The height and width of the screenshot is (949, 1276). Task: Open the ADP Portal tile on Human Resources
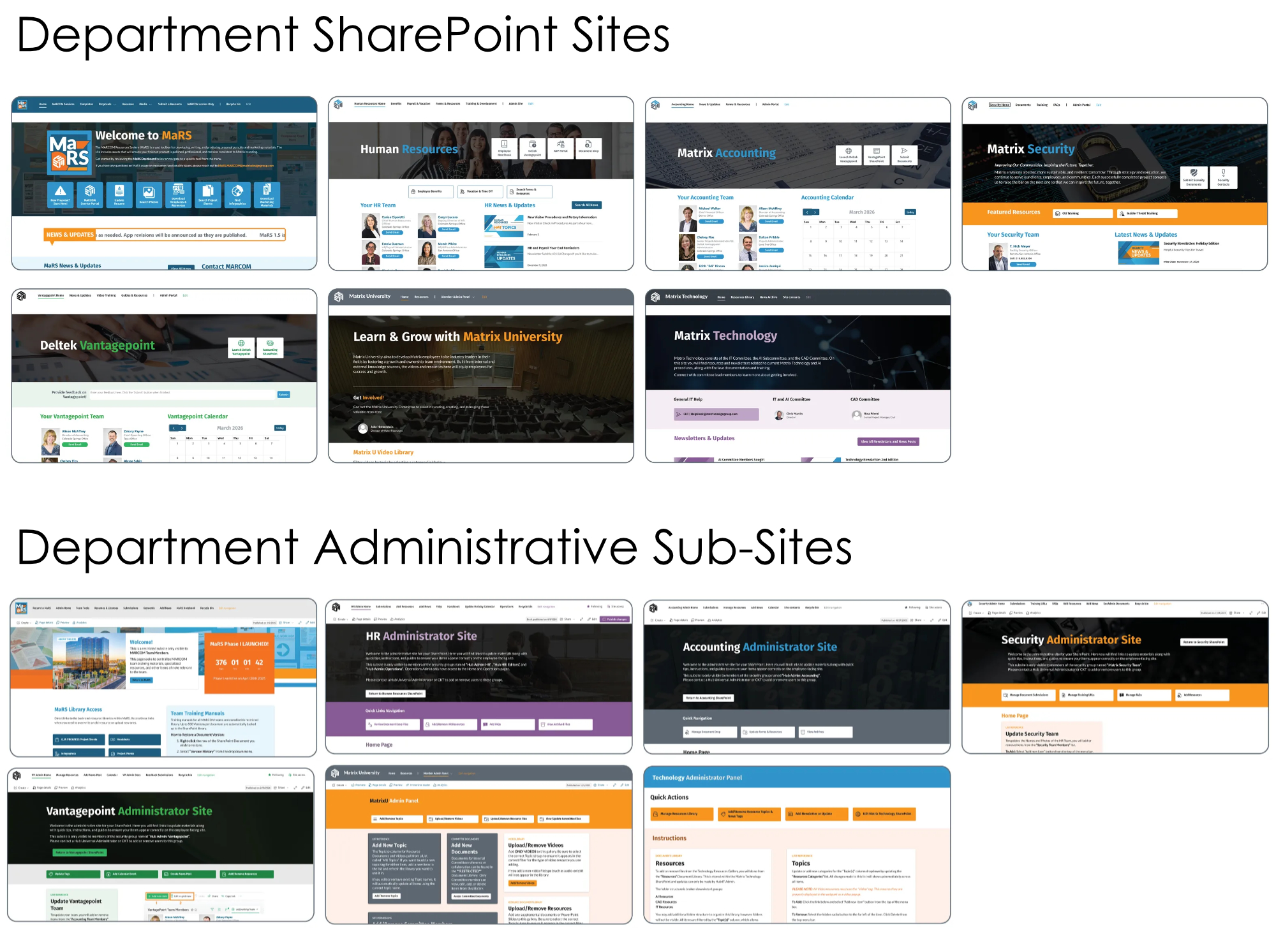coord(560,148)
